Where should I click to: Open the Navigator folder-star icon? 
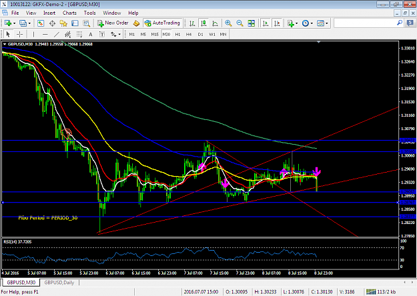[x=63, y=23]
